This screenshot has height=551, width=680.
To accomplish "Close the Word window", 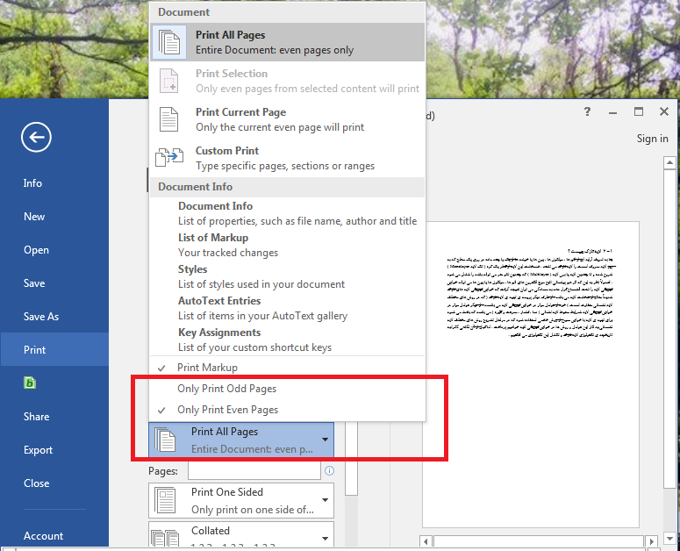I will (x=664, y=111).
